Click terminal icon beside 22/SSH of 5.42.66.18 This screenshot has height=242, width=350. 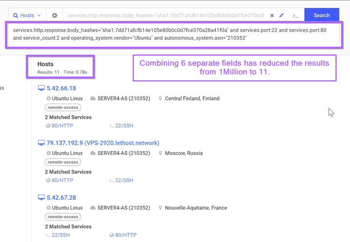tap(112, 126)
